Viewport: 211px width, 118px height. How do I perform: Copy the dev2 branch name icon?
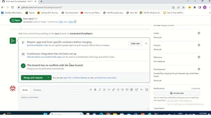pos(75,22)
